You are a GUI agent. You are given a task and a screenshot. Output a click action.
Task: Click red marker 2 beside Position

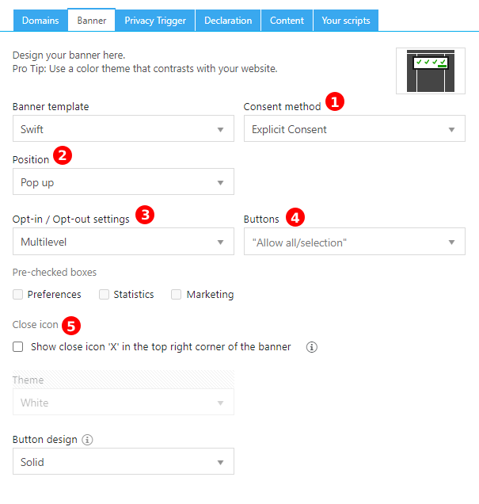point(63,155)
